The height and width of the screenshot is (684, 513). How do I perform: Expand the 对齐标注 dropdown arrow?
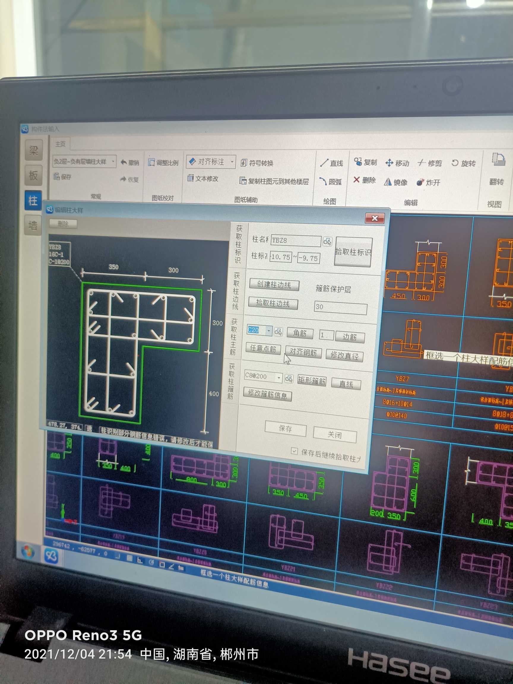pos(232,162)
